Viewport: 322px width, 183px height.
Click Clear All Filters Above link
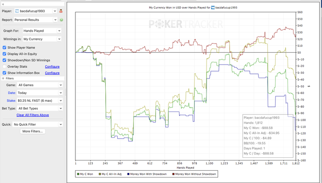point(33,115)
